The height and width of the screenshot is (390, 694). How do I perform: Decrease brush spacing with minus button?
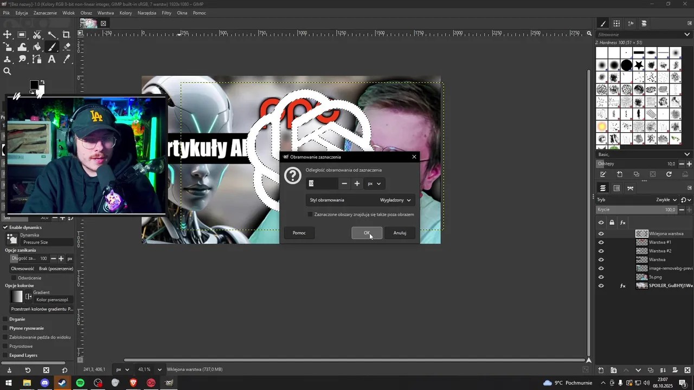[x=682, y=164]
